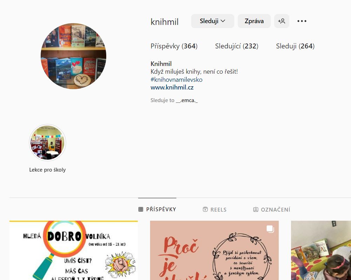Open the #knihovnamilevsko hashtag link
351x280 pixels.
[x=176, y=80]
